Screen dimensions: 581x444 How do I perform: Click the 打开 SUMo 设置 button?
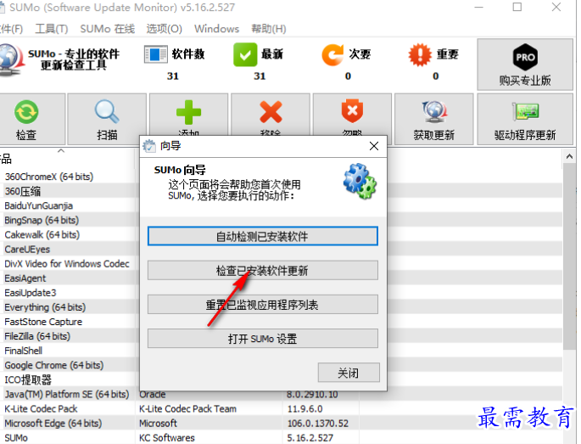pos(263,338)
